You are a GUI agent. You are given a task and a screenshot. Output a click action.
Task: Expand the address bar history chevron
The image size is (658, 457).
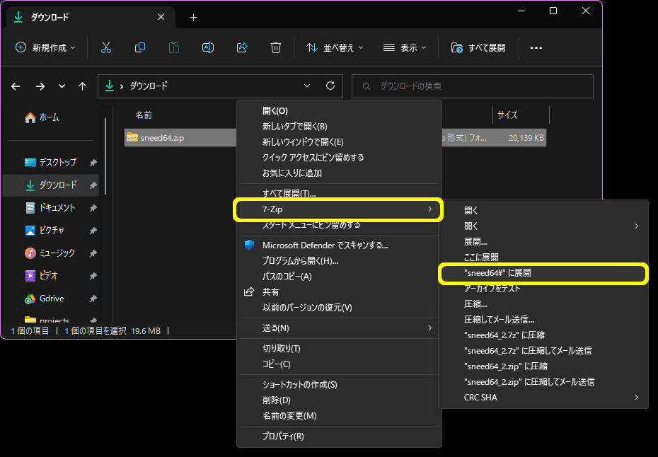[307, 86]
